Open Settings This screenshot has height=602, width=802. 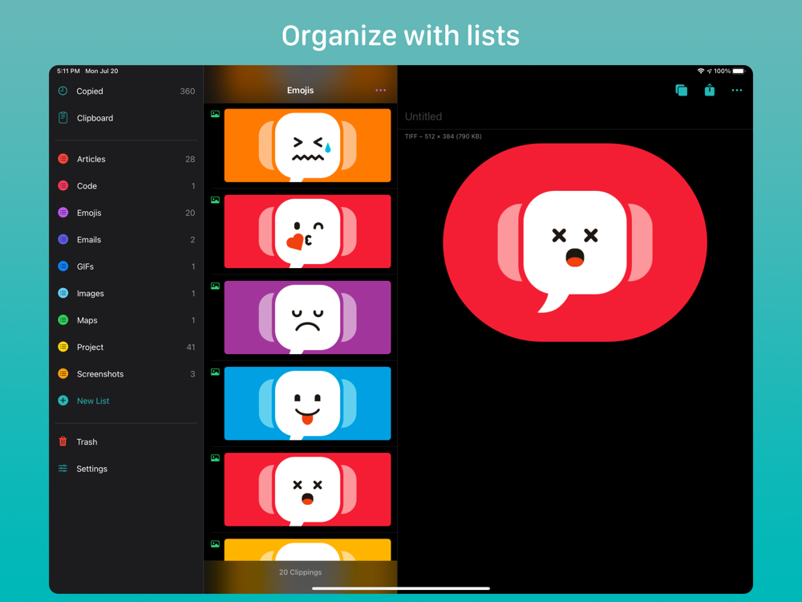click(126, 469)
